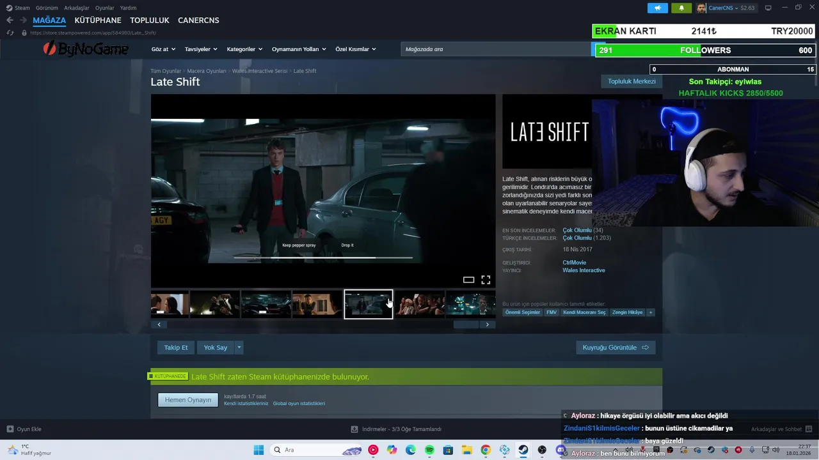
Task: Open the Görünüm menu
Action: 47,8
